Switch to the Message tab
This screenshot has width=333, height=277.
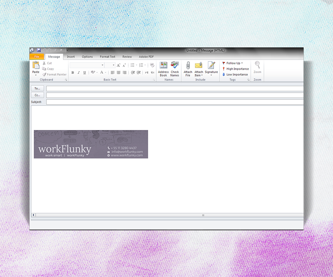(x=54, y=57)
